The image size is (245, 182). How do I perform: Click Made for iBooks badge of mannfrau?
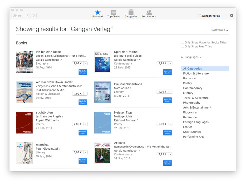pyautogui.click(x=83, y=161)
